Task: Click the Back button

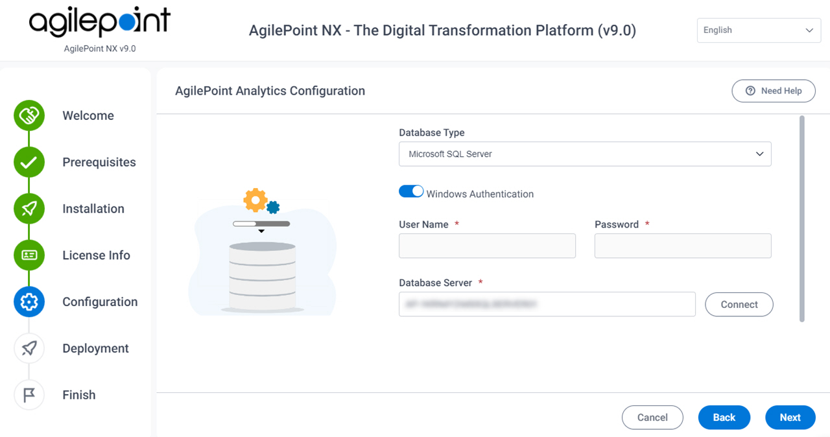Action: (724, 418)
